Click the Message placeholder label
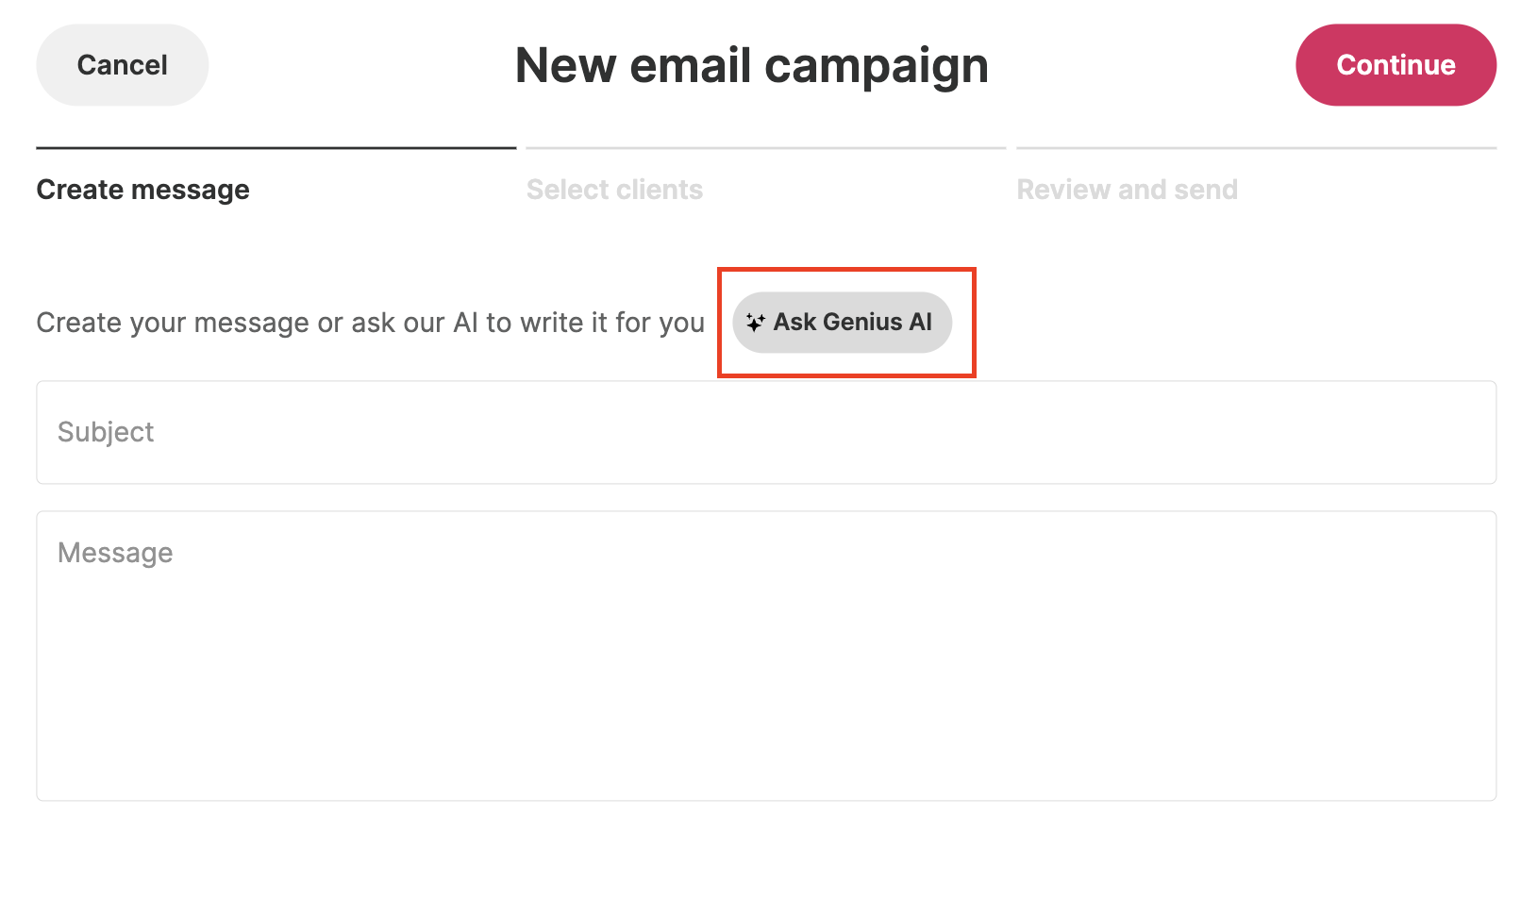The width and height of the screenshot is (1538, 915). [x=115, y=553]
